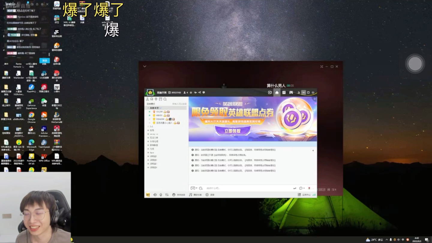Open the game controller icon in YY header

(291, 92)
